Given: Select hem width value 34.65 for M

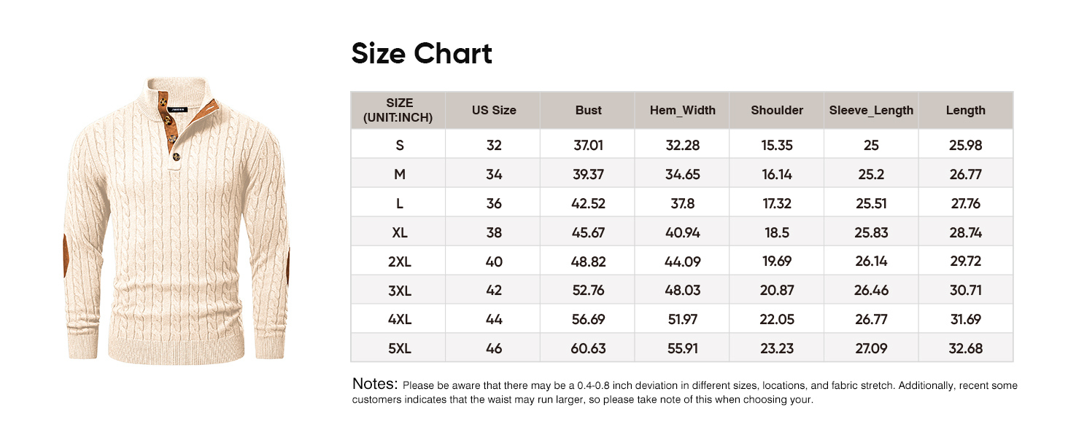Looking at the screenshot, I should coord(683,175).
